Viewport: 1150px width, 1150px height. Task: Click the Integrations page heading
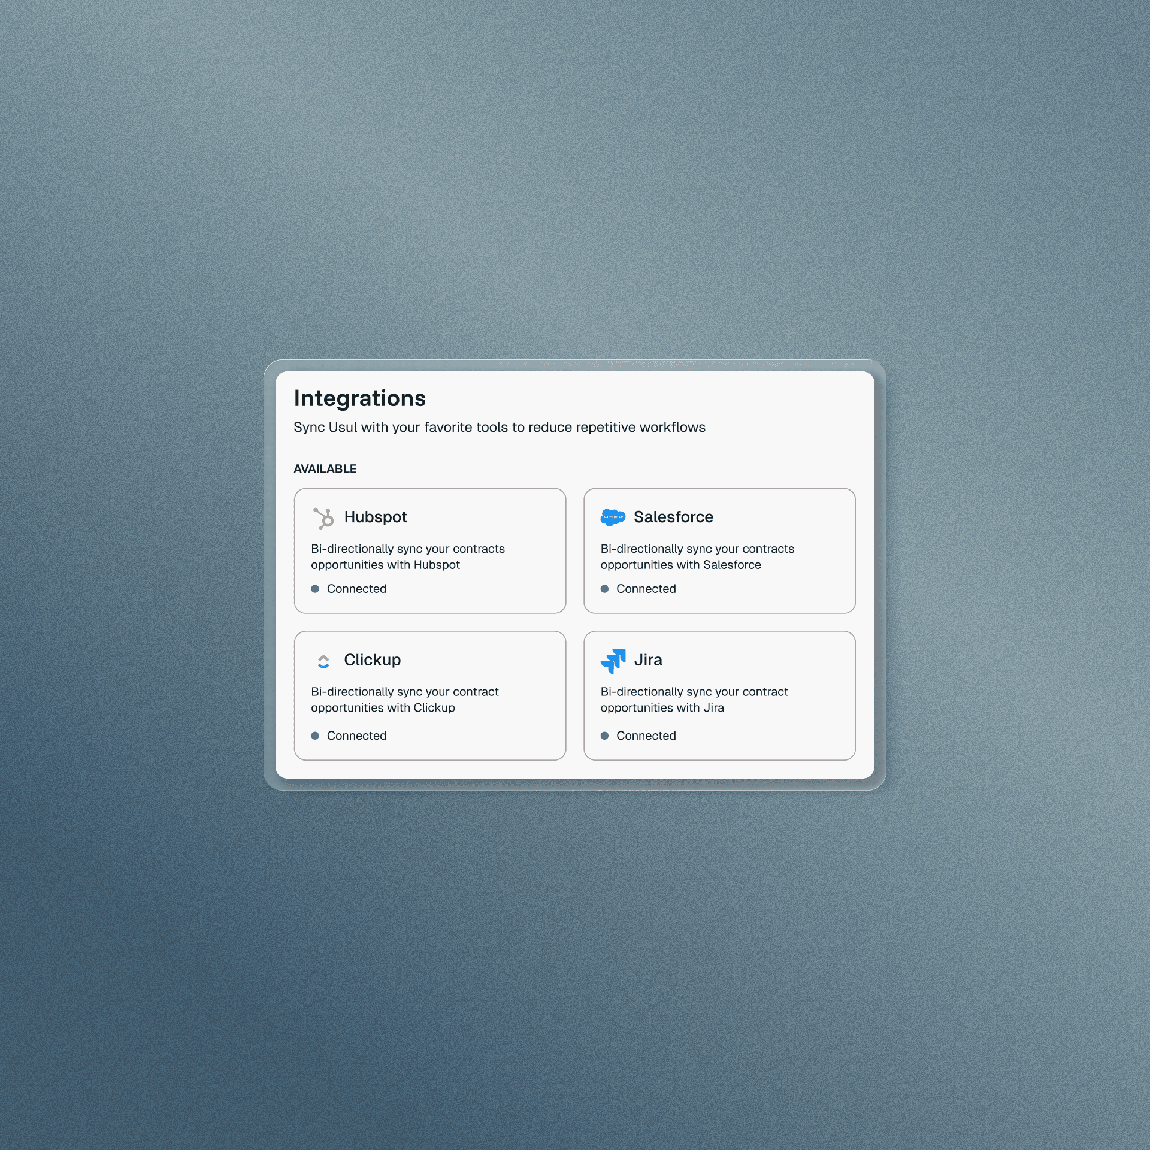(359, 399)
